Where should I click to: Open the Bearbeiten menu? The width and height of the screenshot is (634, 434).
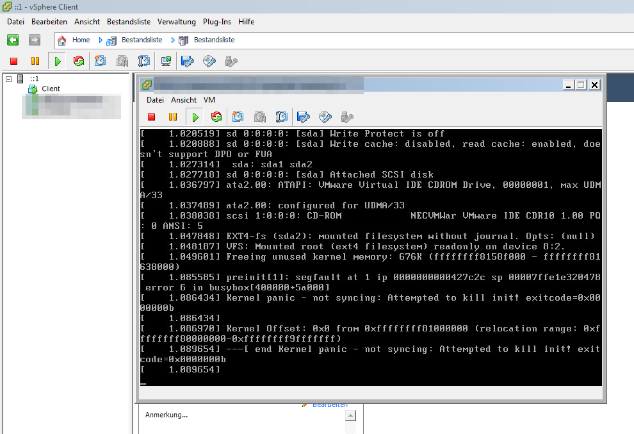click(49, 22)
